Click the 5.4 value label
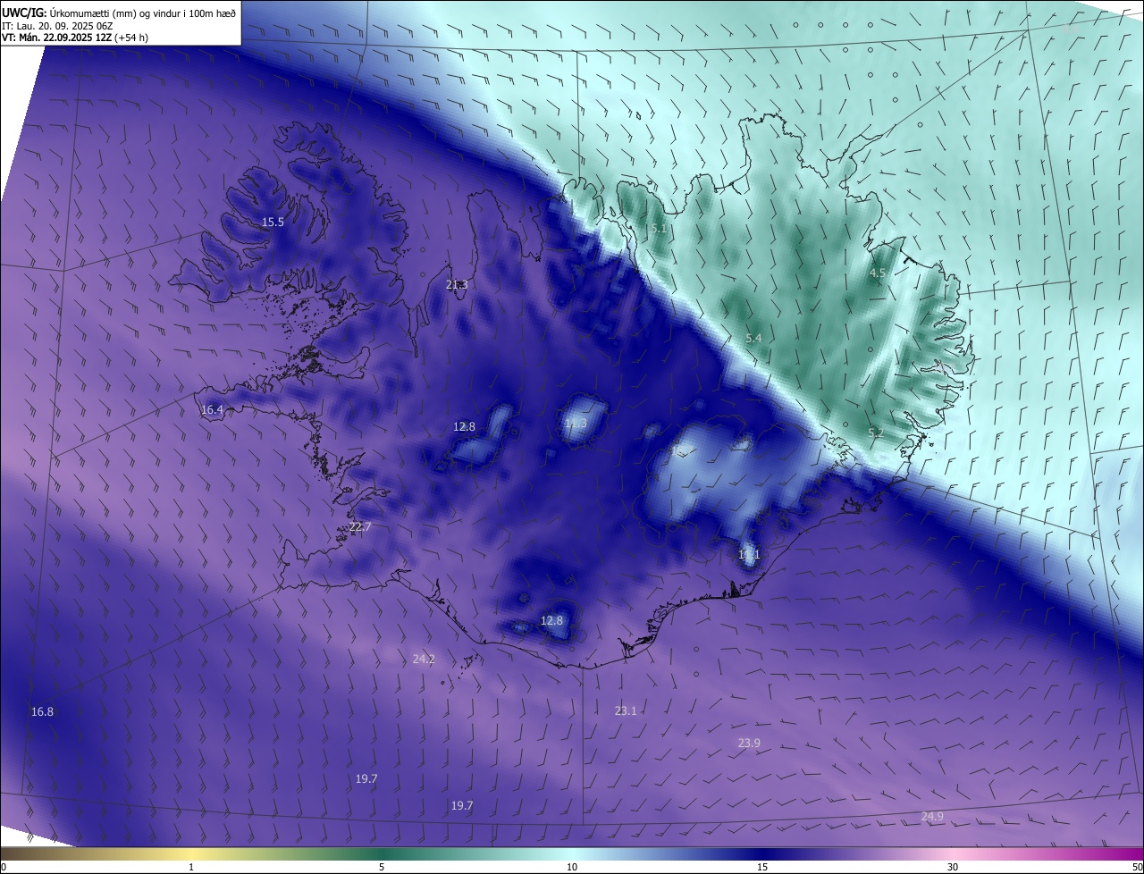Viewport: 1144px width, 874px height. click(x=753, y=339)
